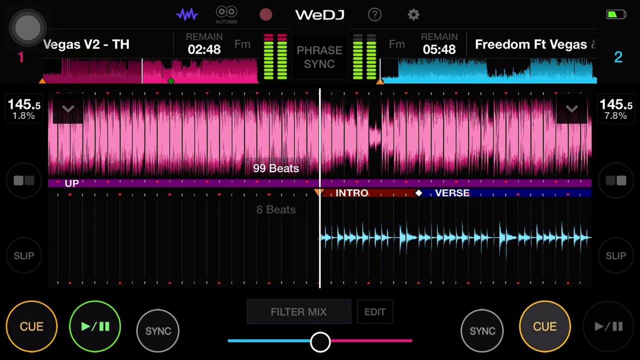Tap deck 1 remaining time 02:48
Screen dimensions: 640x360
204,49
